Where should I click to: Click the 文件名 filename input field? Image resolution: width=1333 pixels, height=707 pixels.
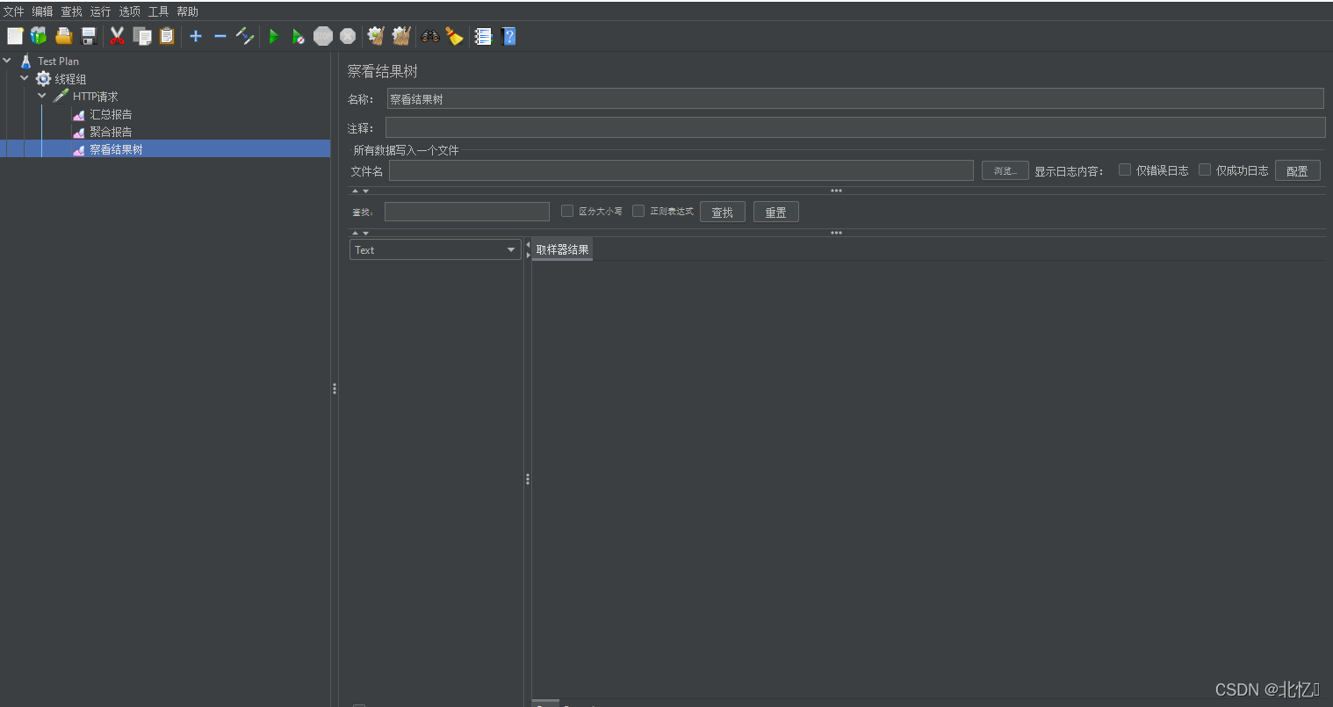[x=681, y=170]
